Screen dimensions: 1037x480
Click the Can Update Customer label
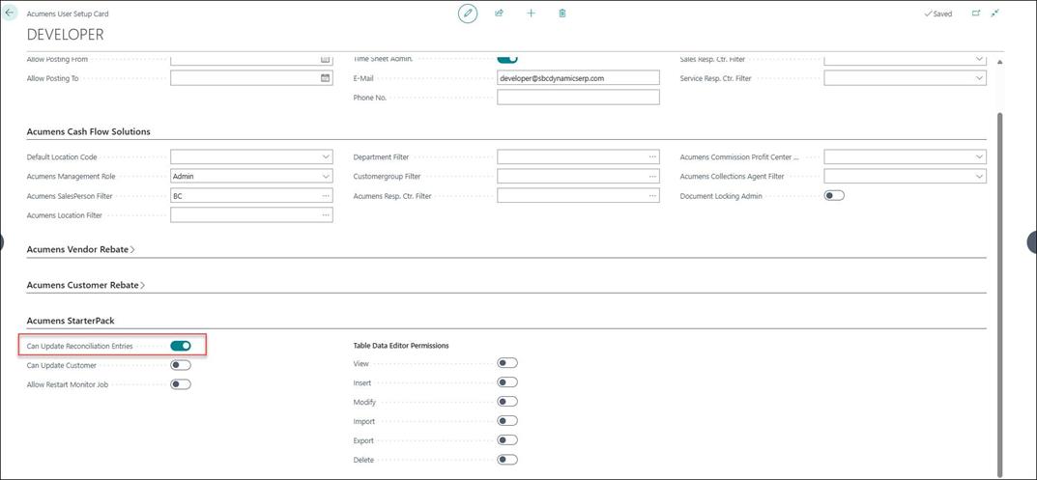point(62,365)
